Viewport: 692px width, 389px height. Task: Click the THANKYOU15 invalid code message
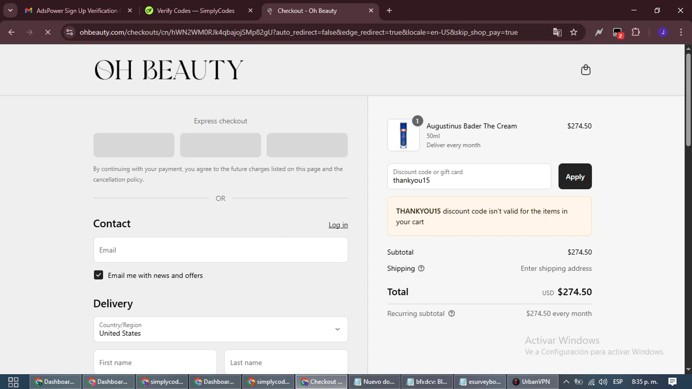click(x=489, y=216)
